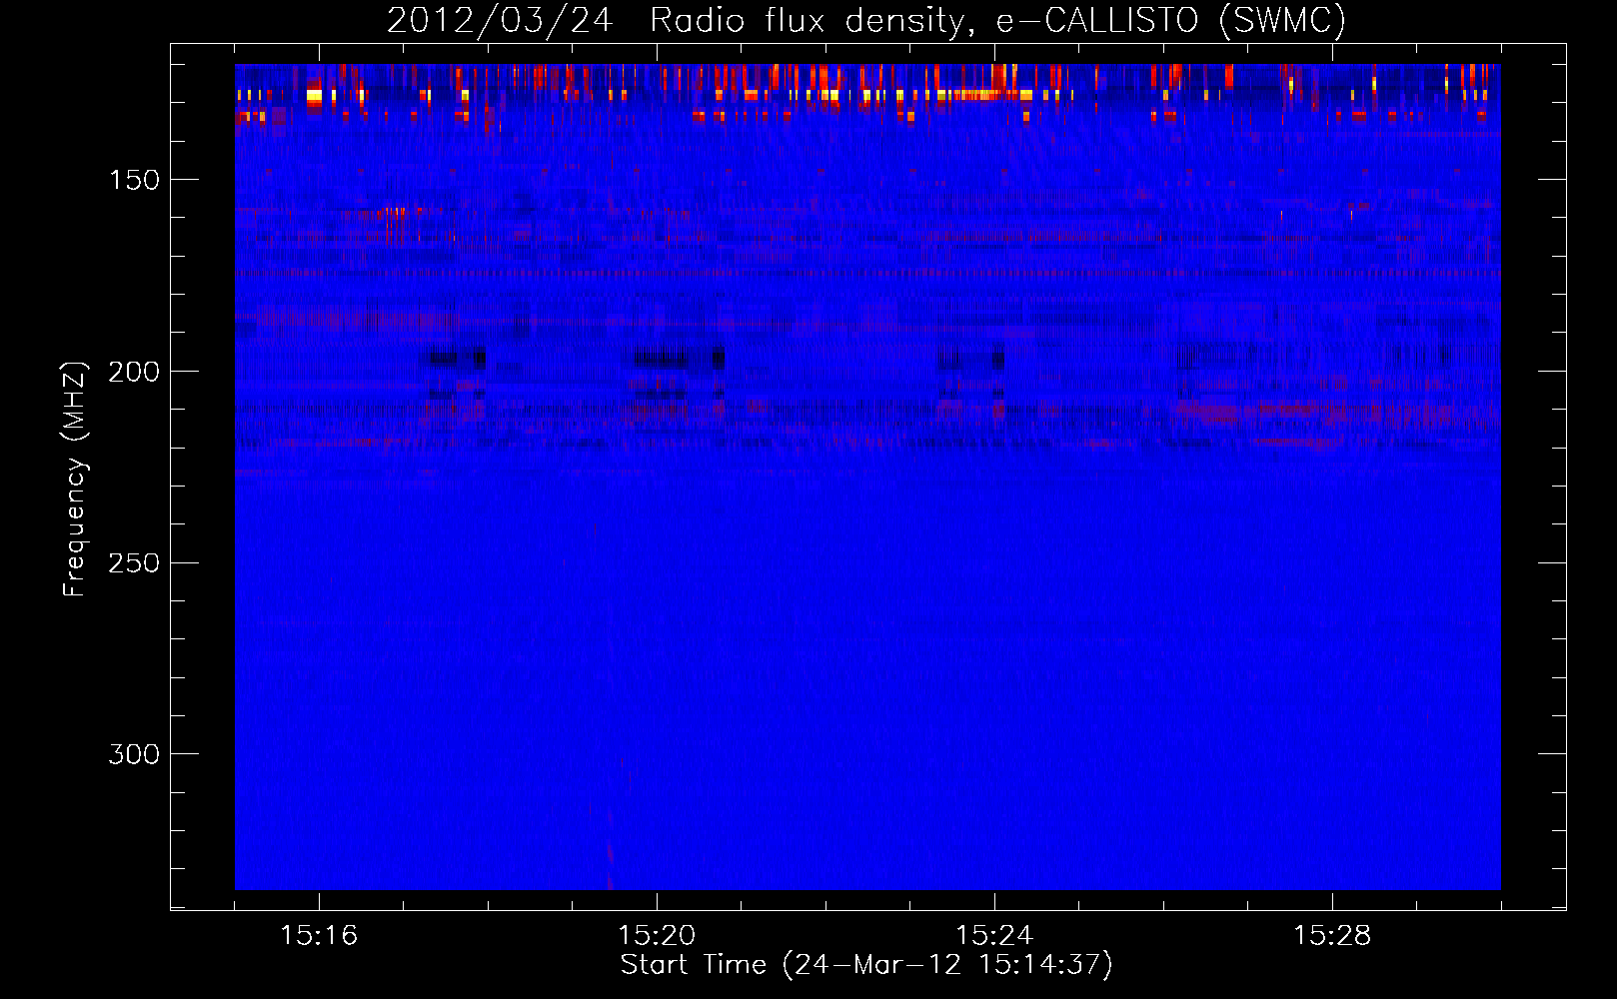Select the "Frequency (MHZ)" axis label

76,479
